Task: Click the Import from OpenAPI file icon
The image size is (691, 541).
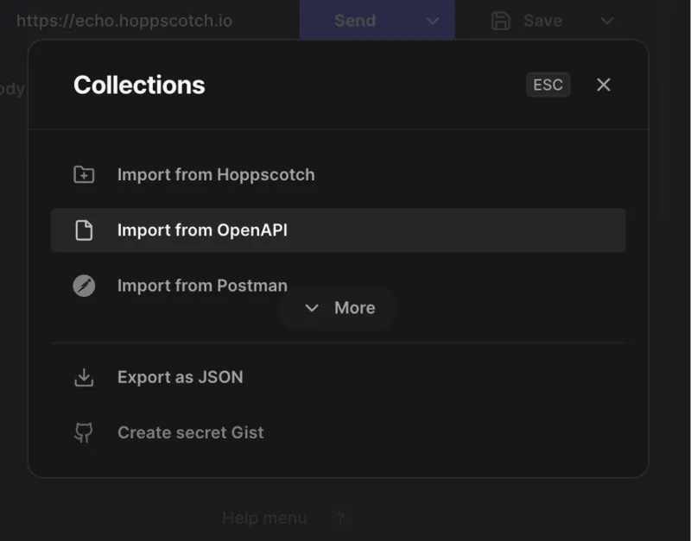Action: point(83,230)
